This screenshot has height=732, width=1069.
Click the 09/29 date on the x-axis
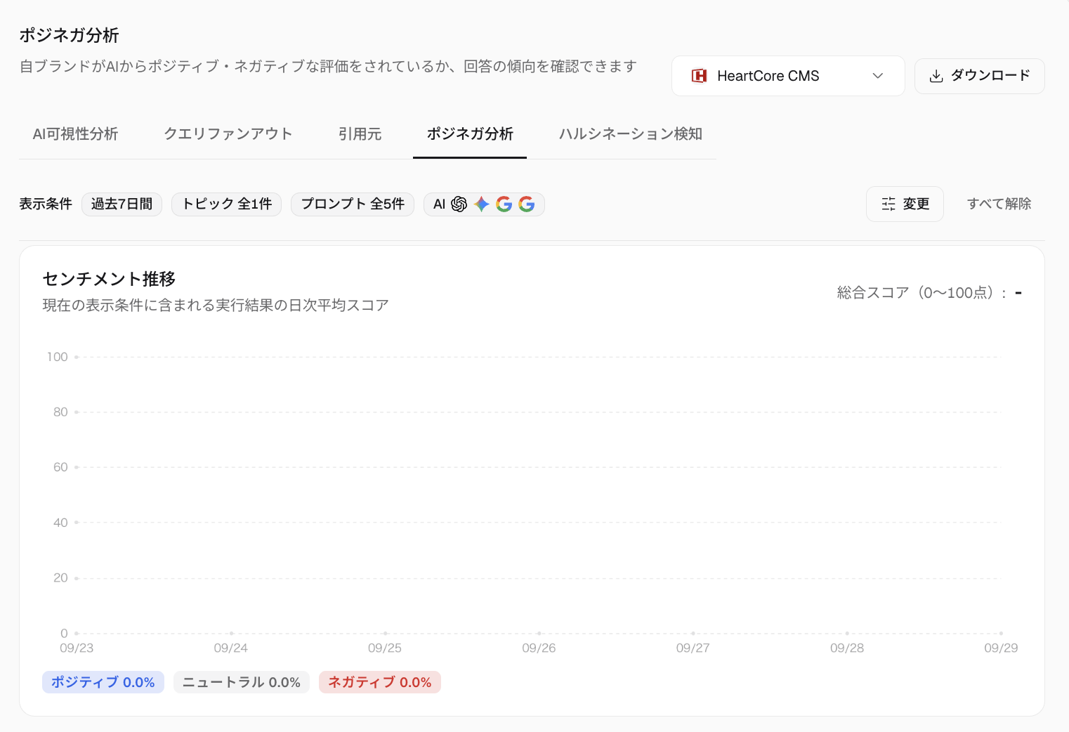click(1001, 648)
